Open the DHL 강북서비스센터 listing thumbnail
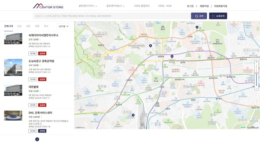260x144 pixels. pyautogui.click(x=13, y=115)
